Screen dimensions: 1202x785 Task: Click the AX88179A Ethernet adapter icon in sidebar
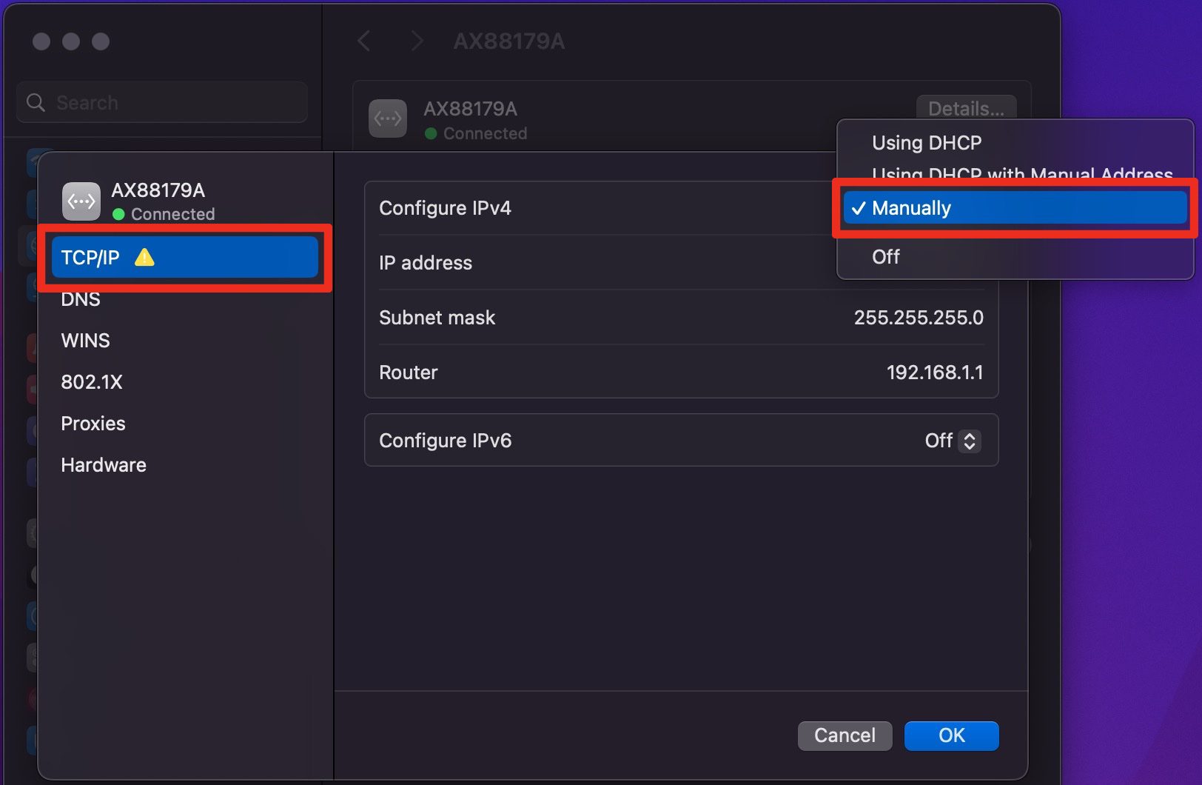[x=81, y=201]
